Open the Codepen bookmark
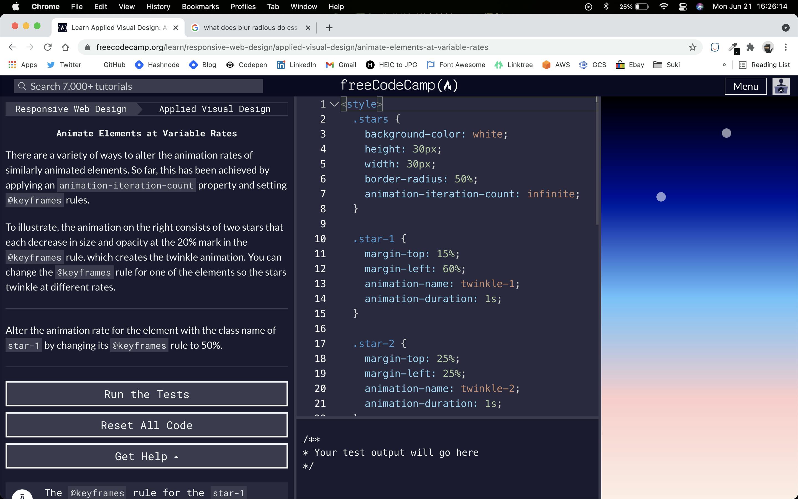This screenshot has height=499, width=798. click(247, 65)
